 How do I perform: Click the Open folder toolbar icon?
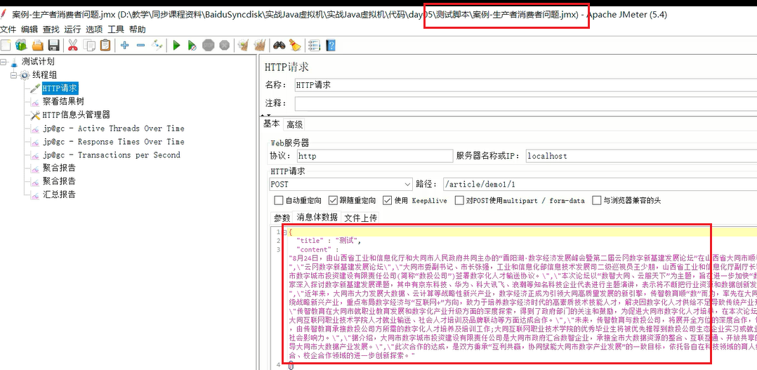point(38,46)
